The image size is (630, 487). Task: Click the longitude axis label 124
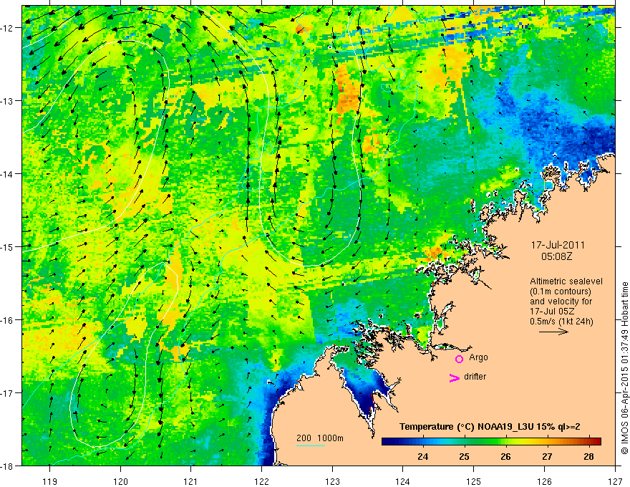(x=403, y=481)
